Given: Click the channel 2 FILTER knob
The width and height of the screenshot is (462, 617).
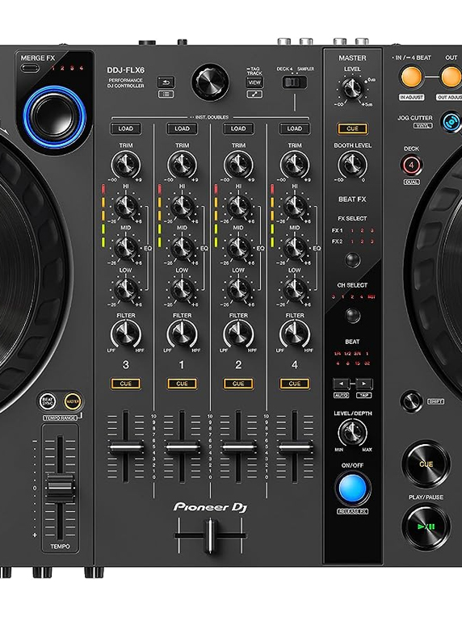Looking at the screenshot, I should point(238,334).
